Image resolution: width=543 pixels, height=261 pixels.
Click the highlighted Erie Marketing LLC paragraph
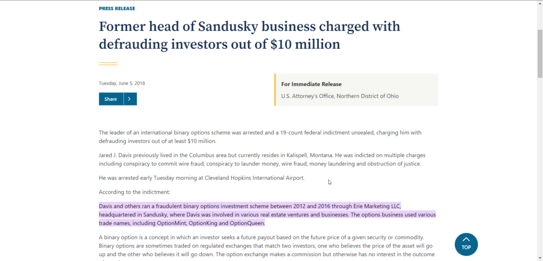(267, 214)
